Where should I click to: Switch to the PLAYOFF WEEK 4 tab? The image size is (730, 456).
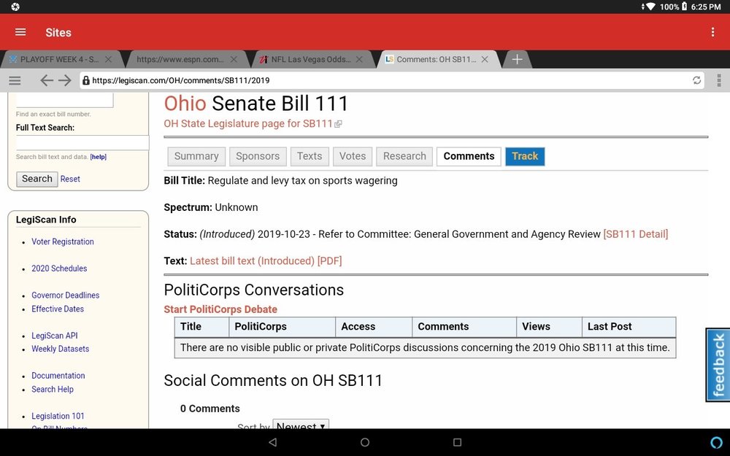pos(59,60)
